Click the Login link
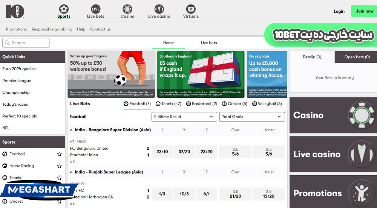This screenshot has width=377, height=208. (339, 11)
